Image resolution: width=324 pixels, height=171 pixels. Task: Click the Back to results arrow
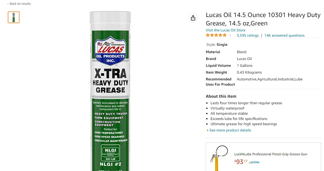pyautogui.click(x=8, y=4)
